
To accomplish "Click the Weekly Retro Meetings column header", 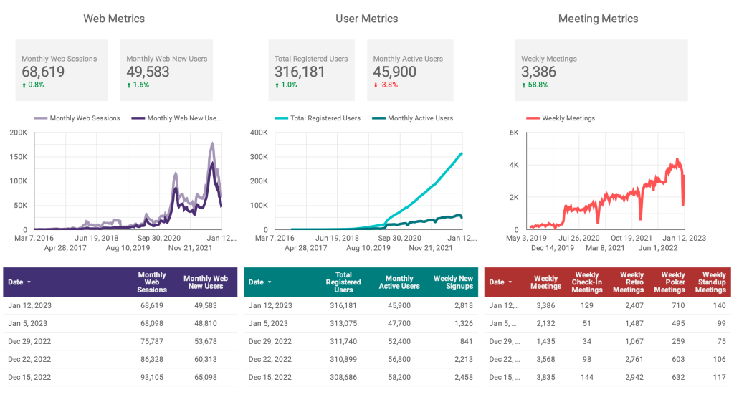I will click(628, 282).
